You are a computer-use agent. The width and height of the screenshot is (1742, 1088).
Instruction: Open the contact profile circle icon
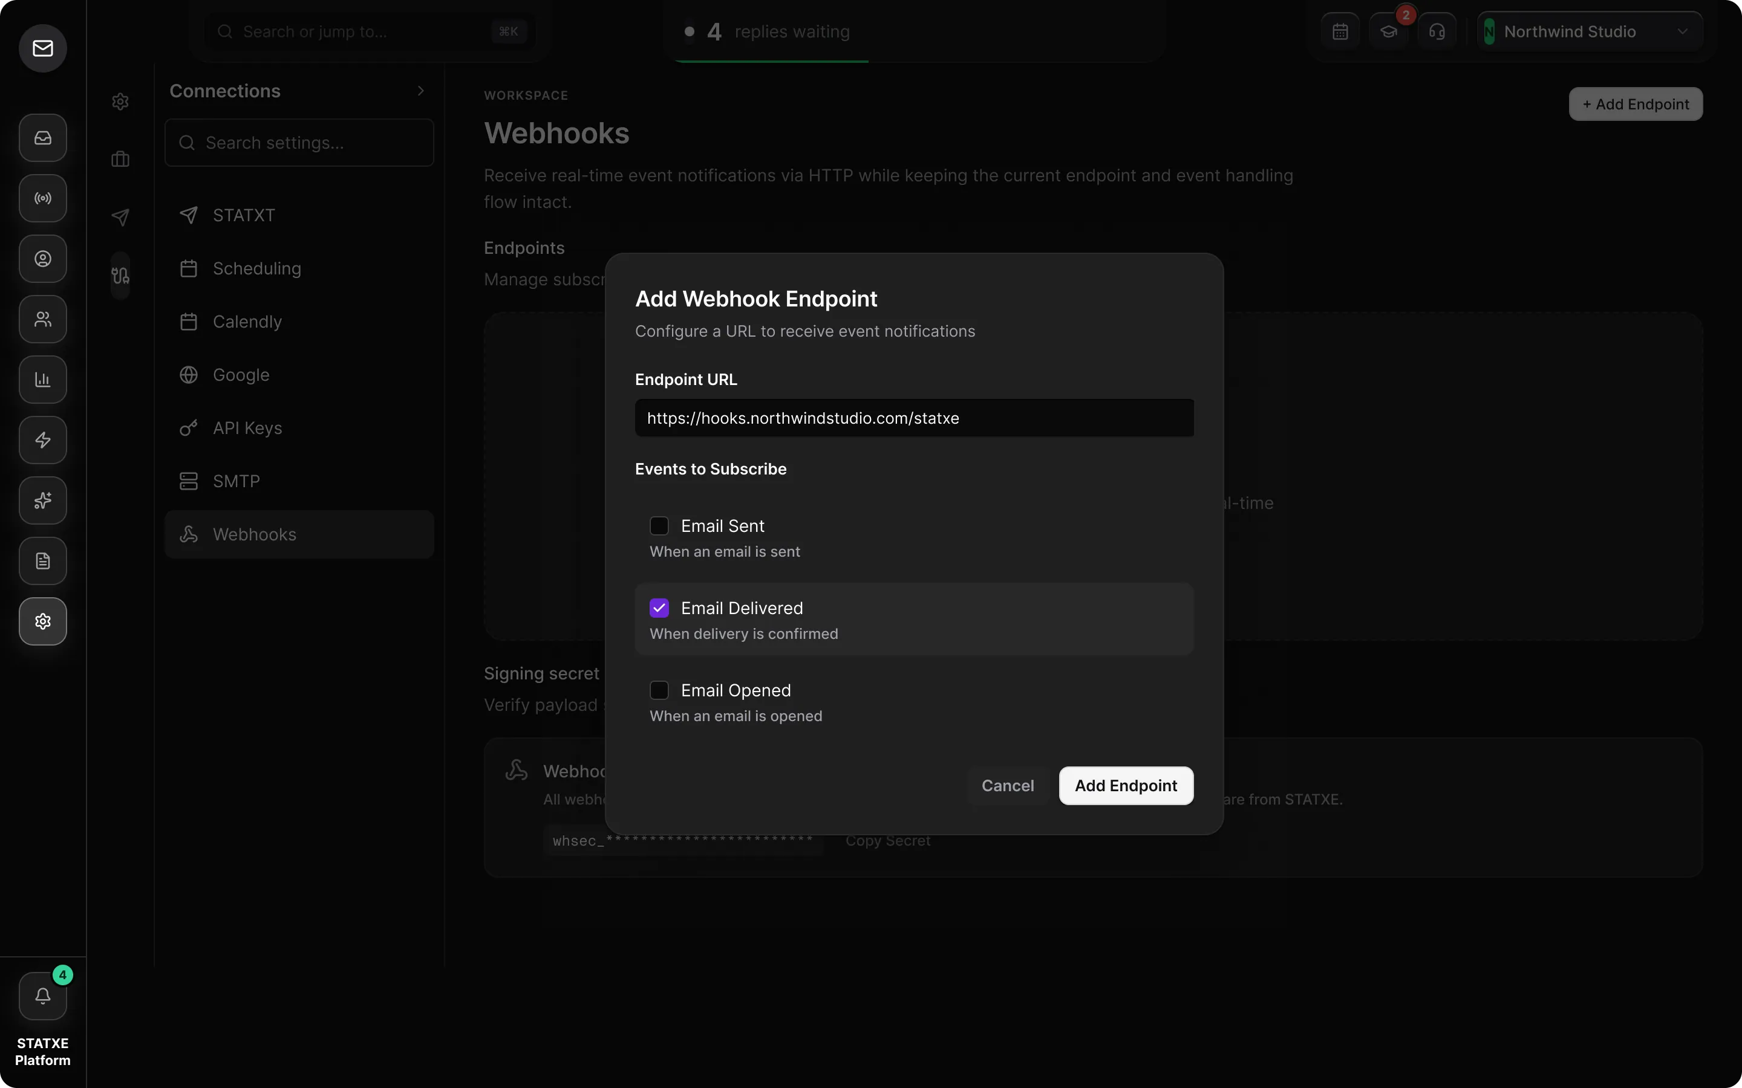pyautogui.click(x=42, y=259)
